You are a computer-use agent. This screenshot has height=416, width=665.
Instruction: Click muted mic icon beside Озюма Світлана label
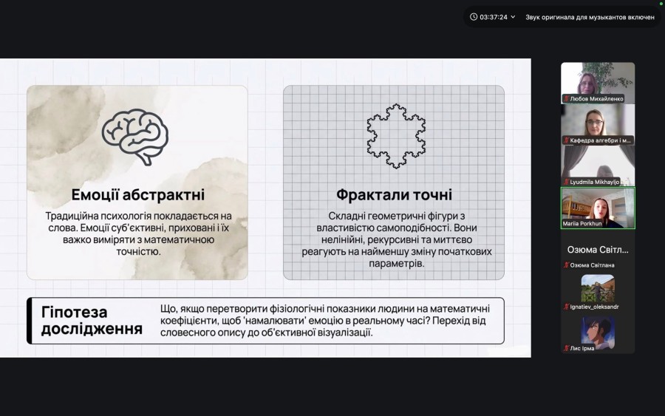(x=566, y=265)
